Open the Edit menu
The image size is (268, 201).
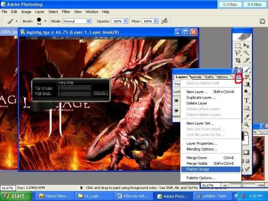pos(14,12)
